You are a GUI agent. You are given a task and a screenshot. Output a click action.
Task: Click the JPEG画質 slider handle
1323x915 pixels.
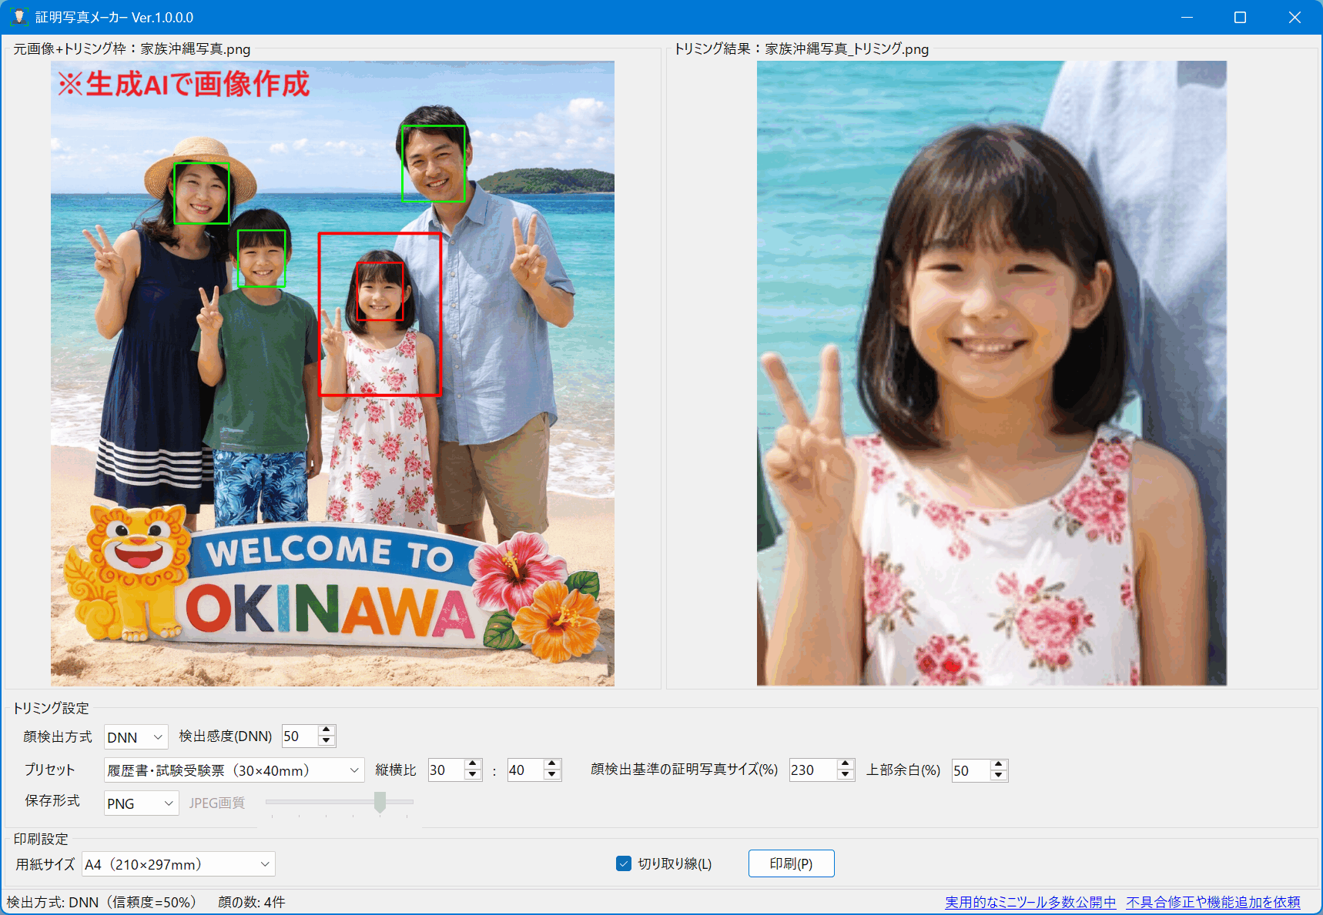[380, 803]
